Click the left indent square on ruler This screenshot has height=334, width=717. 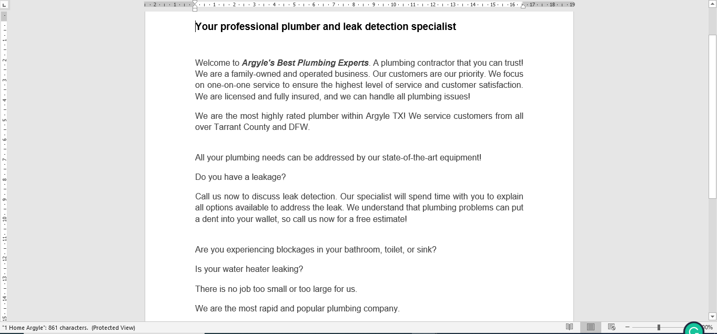[195, 9]
